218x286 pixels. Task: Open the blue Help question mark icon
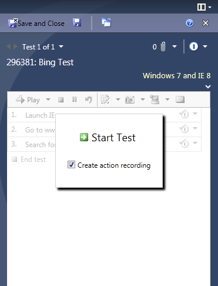pos(190,23)
